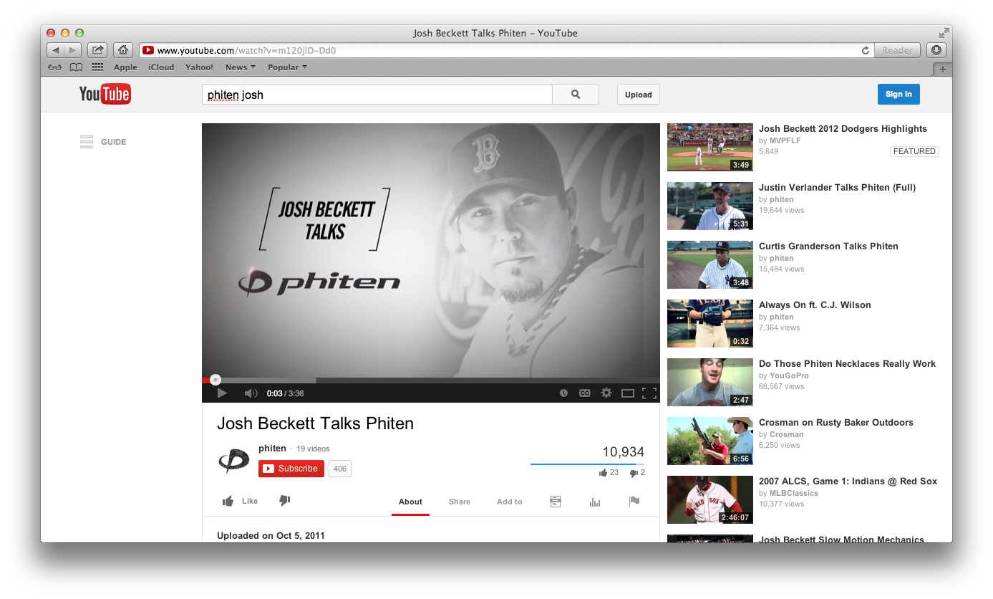Open Crosman on Rusty Baker Outdoors title
Screen dimensions: 993x599
coord(836,423)
